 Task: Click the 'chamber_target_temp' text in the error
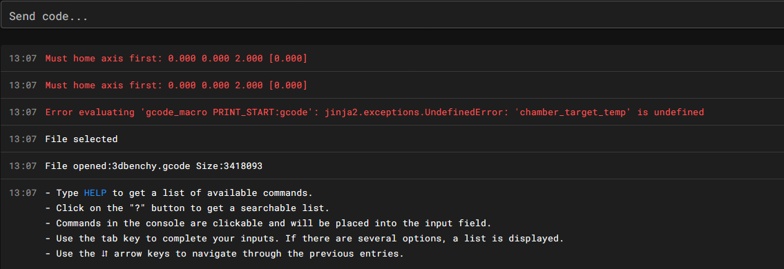[575, 112]
